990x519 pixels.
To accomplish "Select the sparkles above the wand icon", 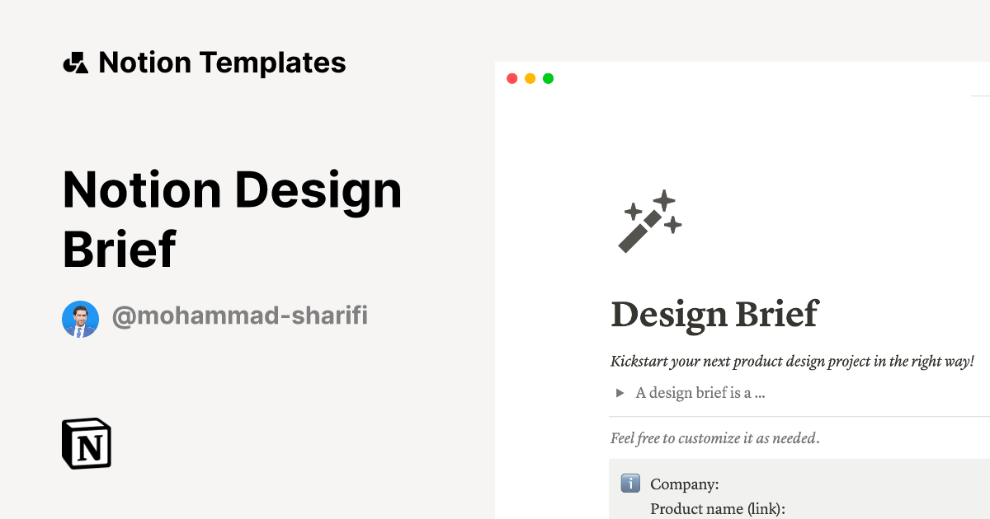I will coord(664,202).
